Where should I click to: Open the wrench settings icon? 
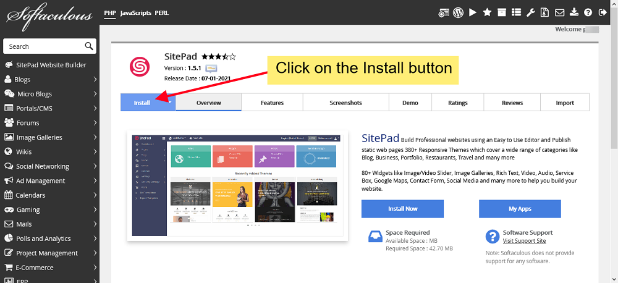coord(530,12)
